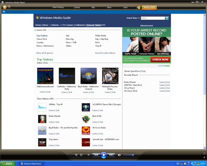Open the Media Guide tab

click(149, 7)
